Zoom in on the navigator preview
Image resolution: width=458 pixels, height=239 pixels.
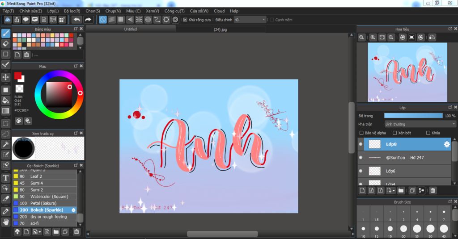tap(373, 38)
